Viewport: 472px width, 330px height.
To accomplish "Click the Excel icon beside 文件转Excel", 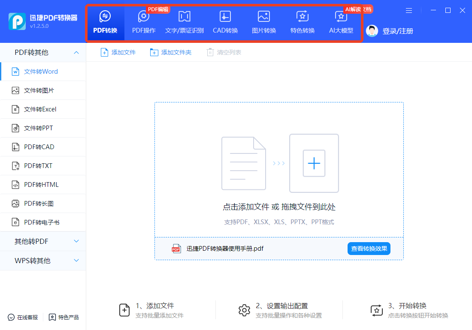I will pos(15,109).
